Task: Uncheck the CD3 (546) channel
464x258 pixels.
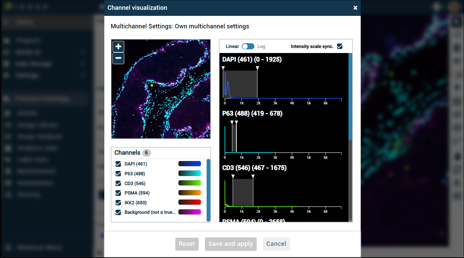Action: point(118,183)
